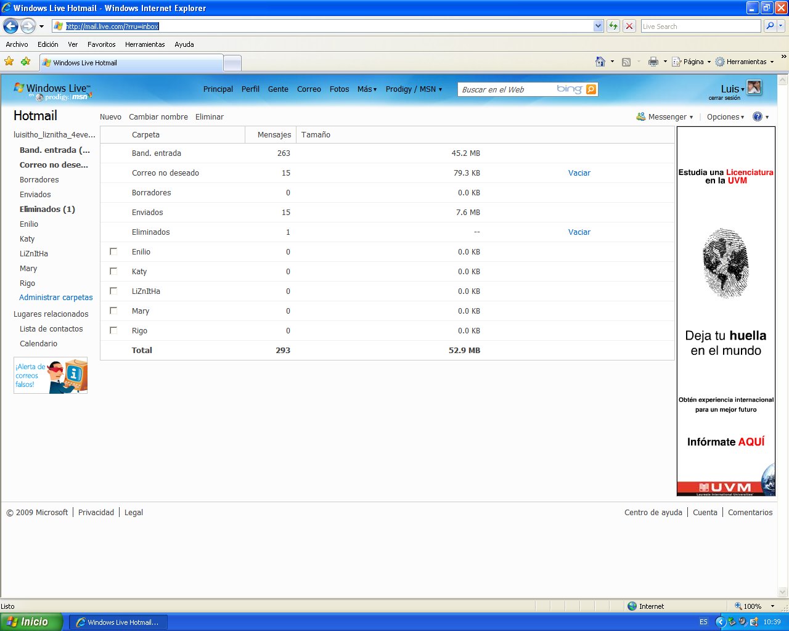Click the browser Forward arrow button
Image resolution: width=789 pixels, height=631 pixels.
click(28, 26)
